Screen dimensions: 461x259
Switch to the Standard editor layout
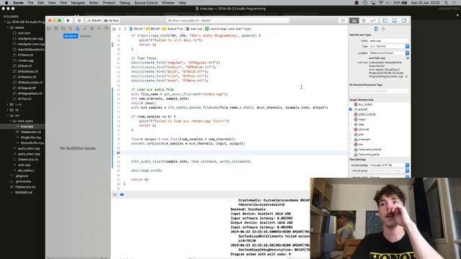[354, 21]
